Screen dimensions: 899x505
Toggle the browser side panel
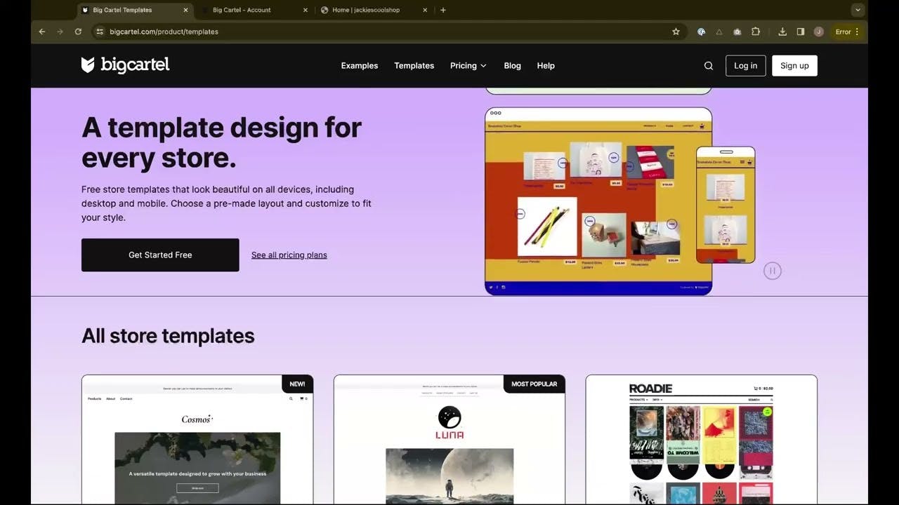(801, 32)
